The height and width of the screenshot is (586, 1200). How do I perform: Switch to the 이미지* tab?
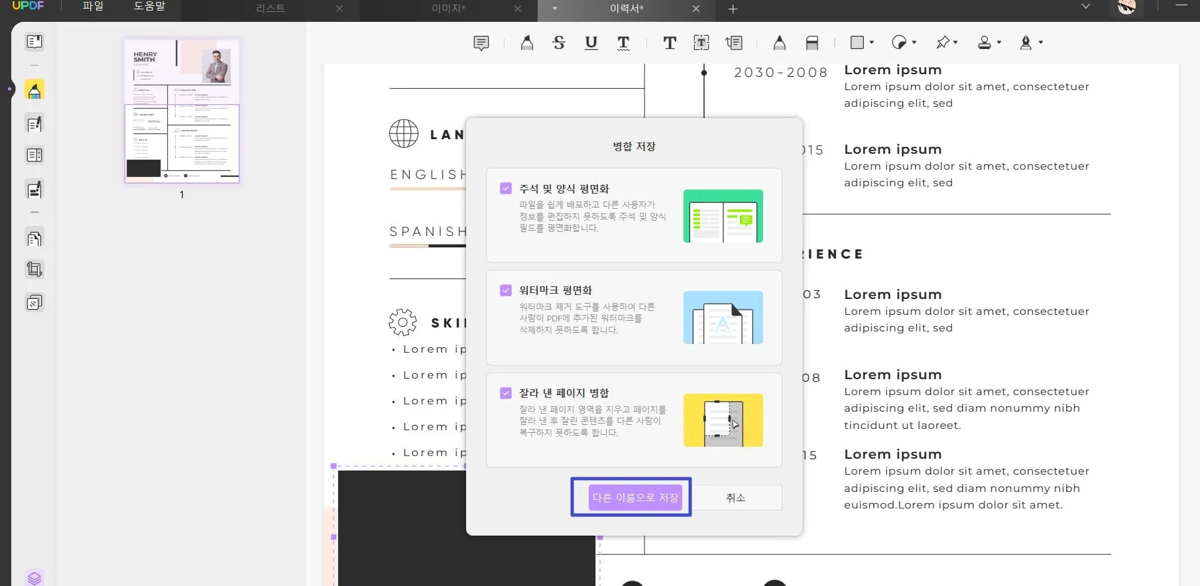click(x=449, y=9)
